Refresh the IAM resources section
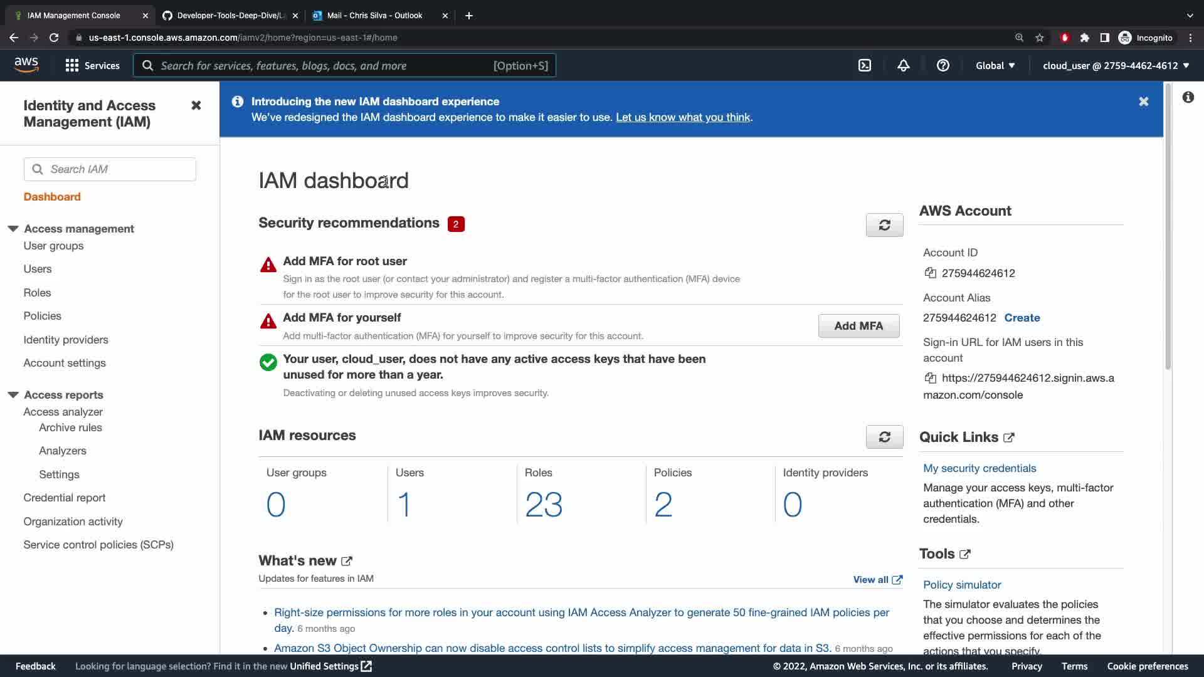Viewport: 1204px width, 677px height. click(x=884, y=437)
